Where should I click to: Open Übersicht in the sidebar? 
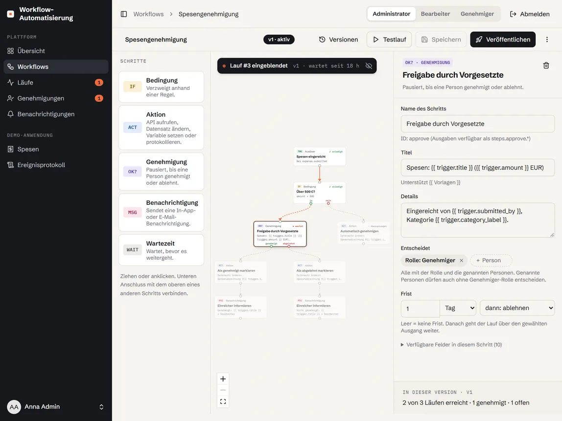pos(56,51)
